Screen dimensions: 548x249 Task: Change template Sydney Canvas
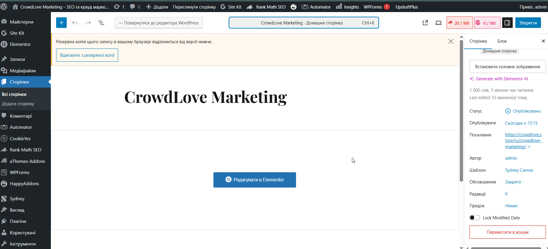coord(519,170)
